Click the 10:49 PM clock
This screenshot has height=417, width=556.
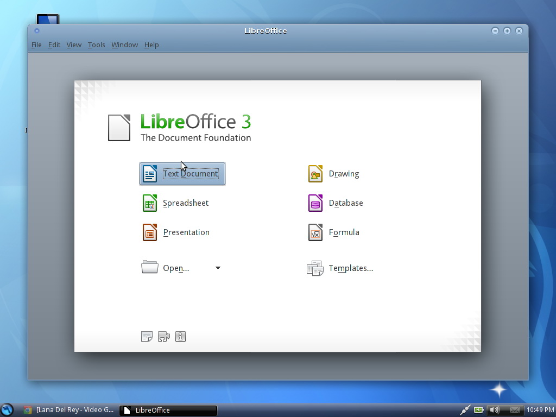(x=540, y=410)
